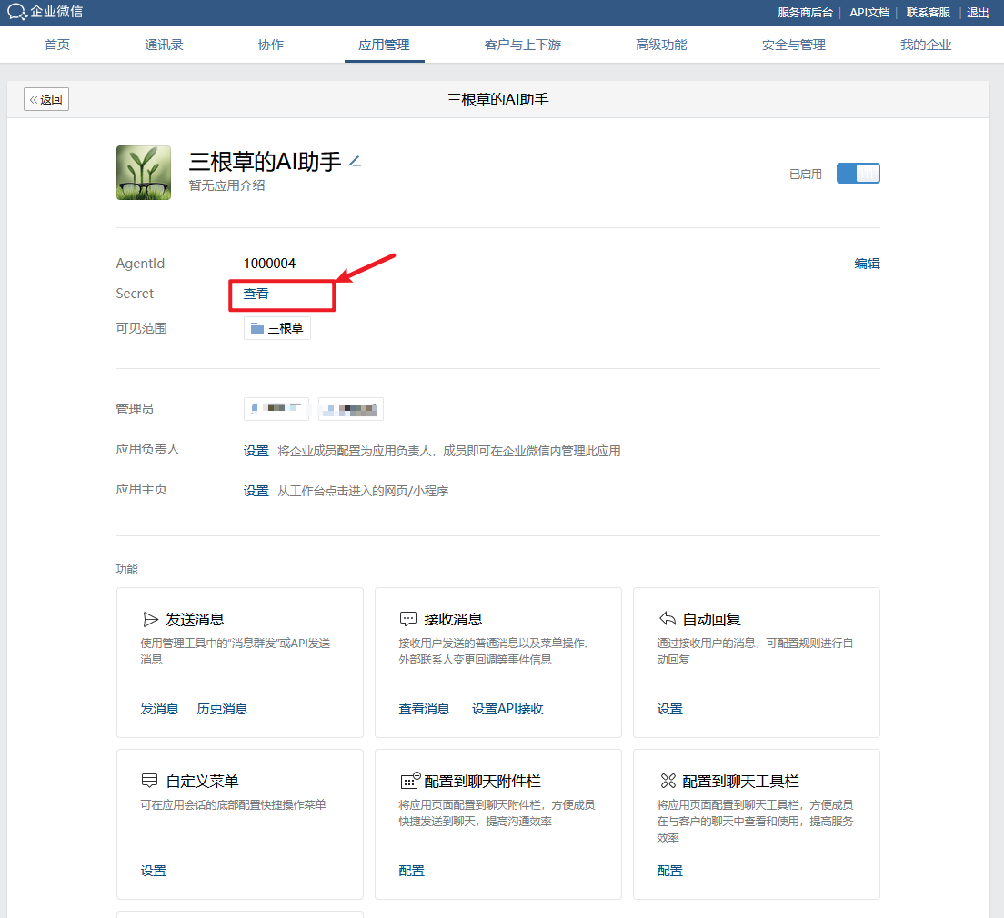This screenshot has width=1004, height=918.
Task: Switch to the 协作 tab
Action: [x=271, y=45]
